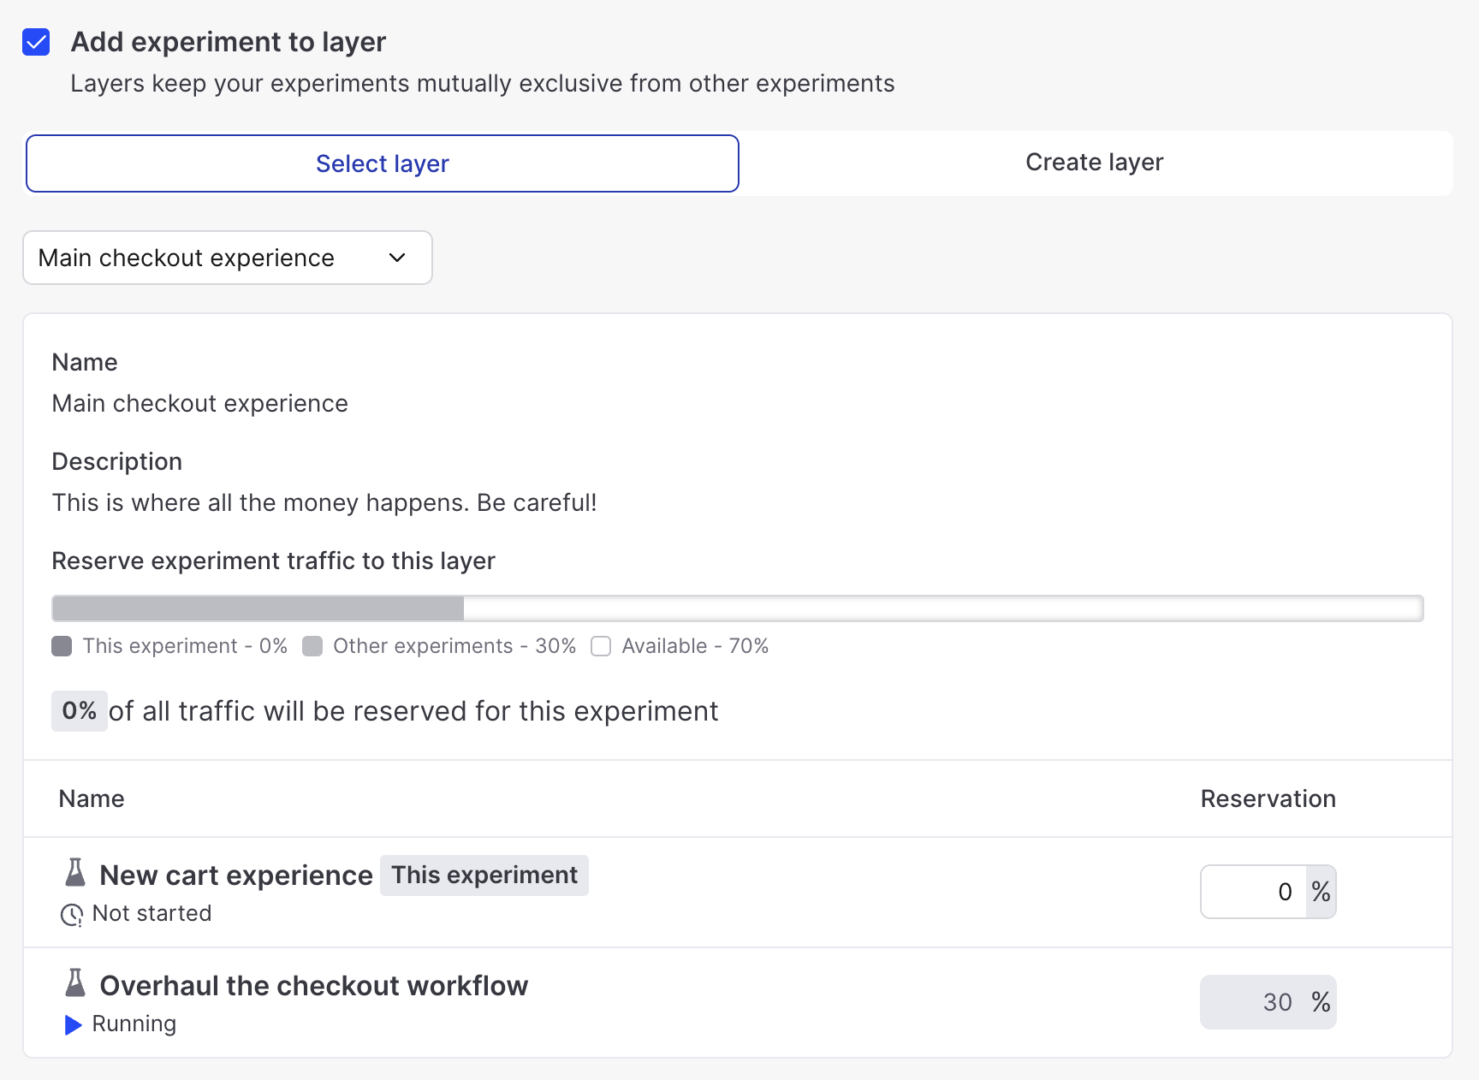
Task: Click the light gray Other experiments legend swatch
Action: 312,646
